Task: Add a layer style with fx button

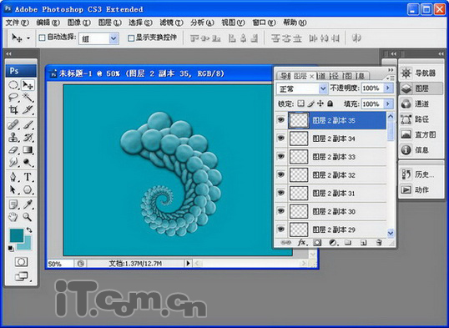Action: click(302, 243)
